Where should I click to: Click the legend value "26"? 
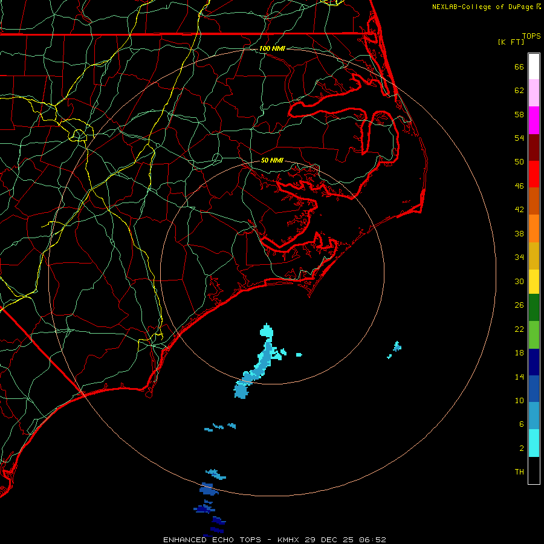[x=519, y=305]
